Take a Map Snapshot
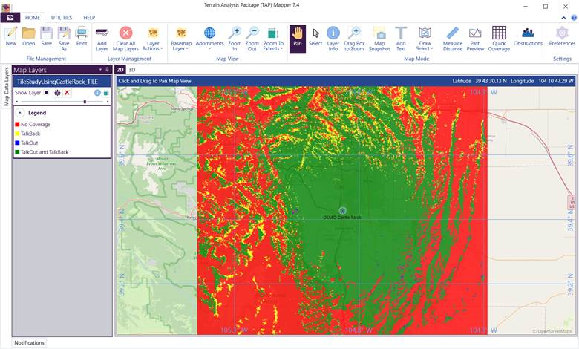This screenshot has width=579, height=349. click(379, 37)
